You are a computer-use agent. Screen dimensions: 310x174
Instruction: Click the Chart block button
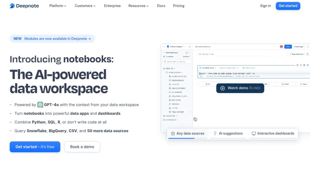[x=285, y=84]
